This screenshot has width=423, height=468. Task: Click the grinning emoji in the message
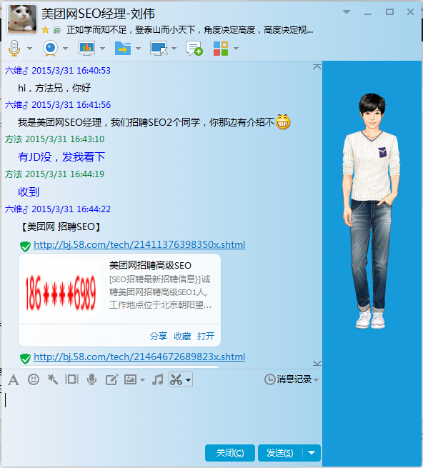click(283, 121)
